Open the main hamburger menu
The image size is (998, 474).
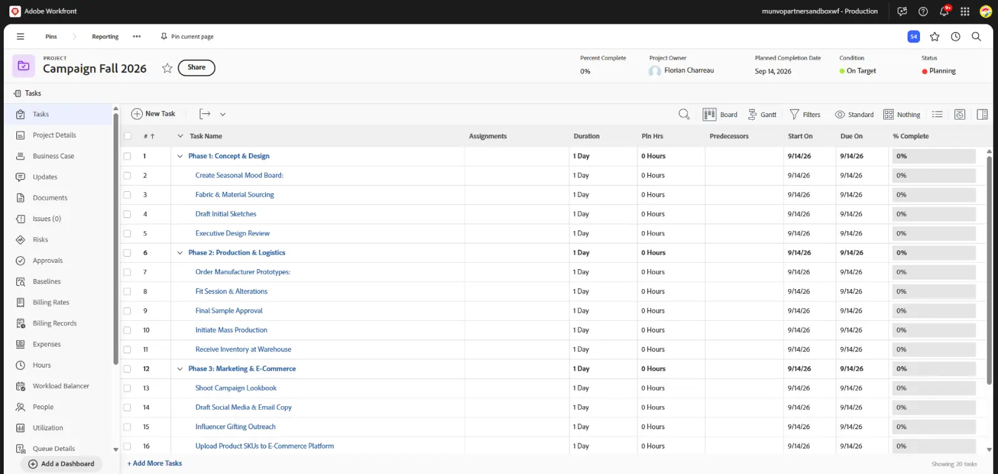[21, 37]
